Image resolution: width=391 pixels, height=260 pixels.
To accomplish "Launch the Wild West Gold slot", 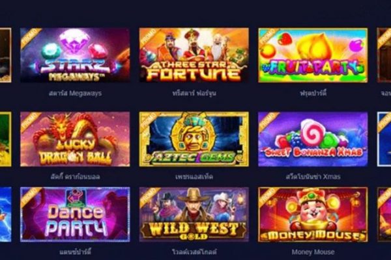I will click(194, 214).
